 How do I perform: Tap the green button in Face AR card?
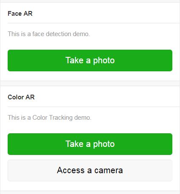[x=90, y=60]
